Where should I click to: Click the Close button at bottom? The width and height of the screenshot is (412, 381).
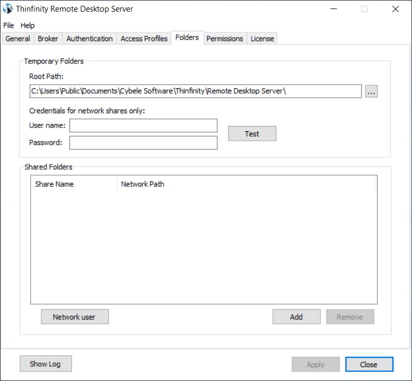coord(369,364)
